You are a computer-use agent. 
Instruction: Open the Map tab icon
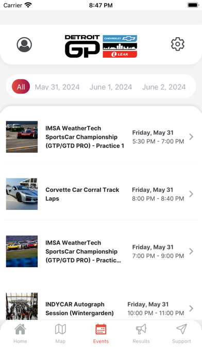click(x=60, y=329)
